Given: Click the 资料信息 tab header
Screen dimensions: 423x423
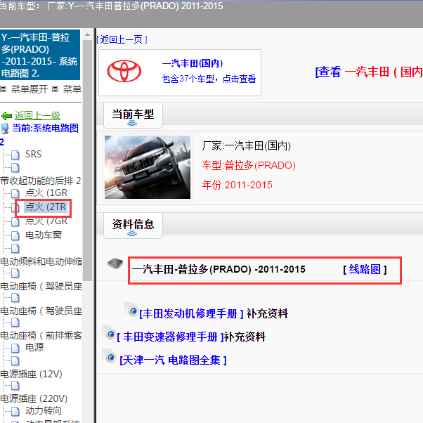Looking at the screenshot, I should tap(133, 226).
